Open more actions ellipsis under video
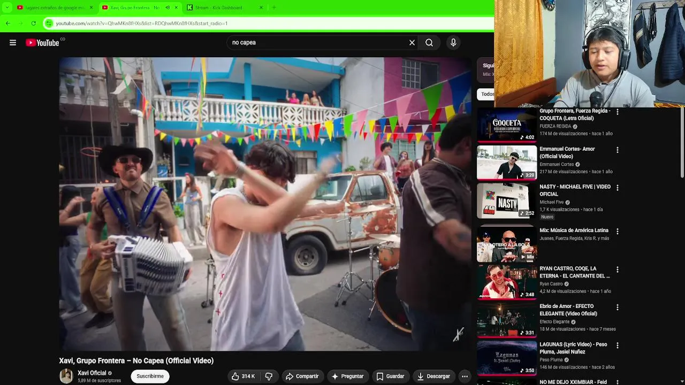The image size is (685, 385). (465, 376)
